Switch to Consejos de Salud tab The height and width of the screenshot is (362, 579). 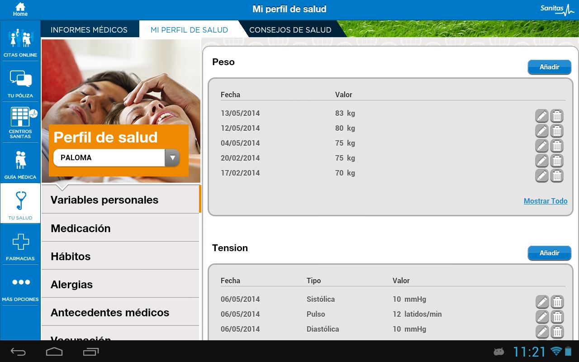tap(290, 30)
